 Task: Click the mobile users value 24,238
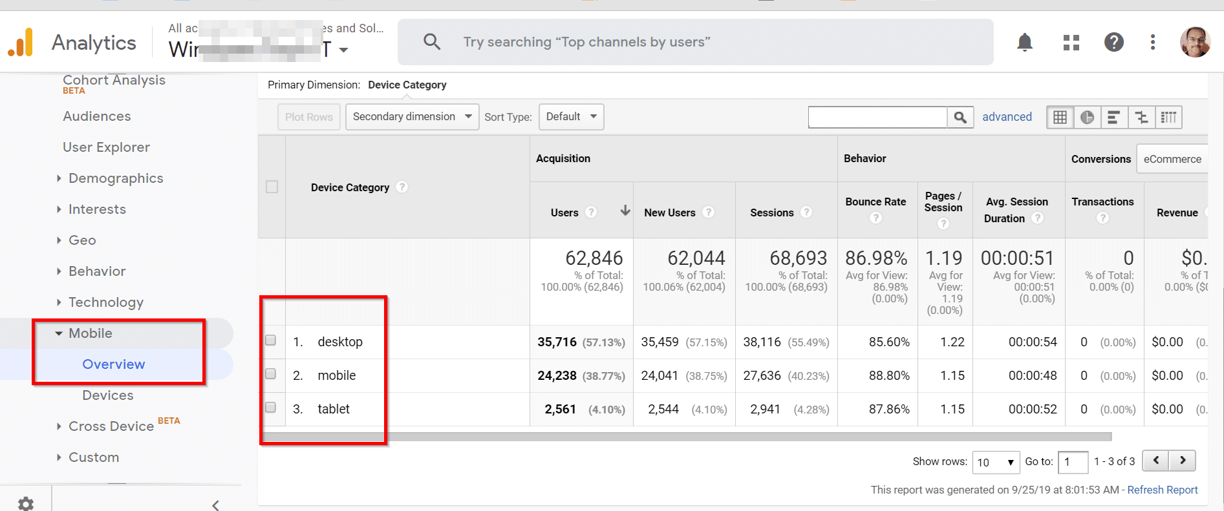coord(557,375)
